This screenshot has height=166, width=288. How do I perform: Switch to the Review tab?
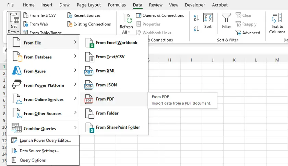156,5
